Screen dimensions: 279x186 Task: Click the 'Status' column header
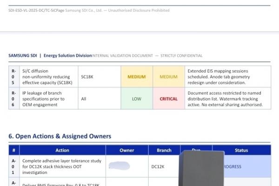click(241, 150)
